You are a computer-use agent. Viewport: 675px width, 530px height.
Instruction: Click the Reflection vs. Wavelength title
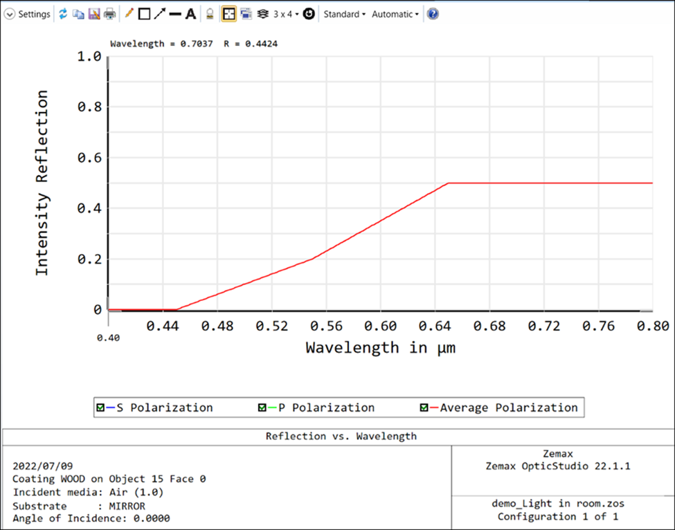click(x=341, y=436)
